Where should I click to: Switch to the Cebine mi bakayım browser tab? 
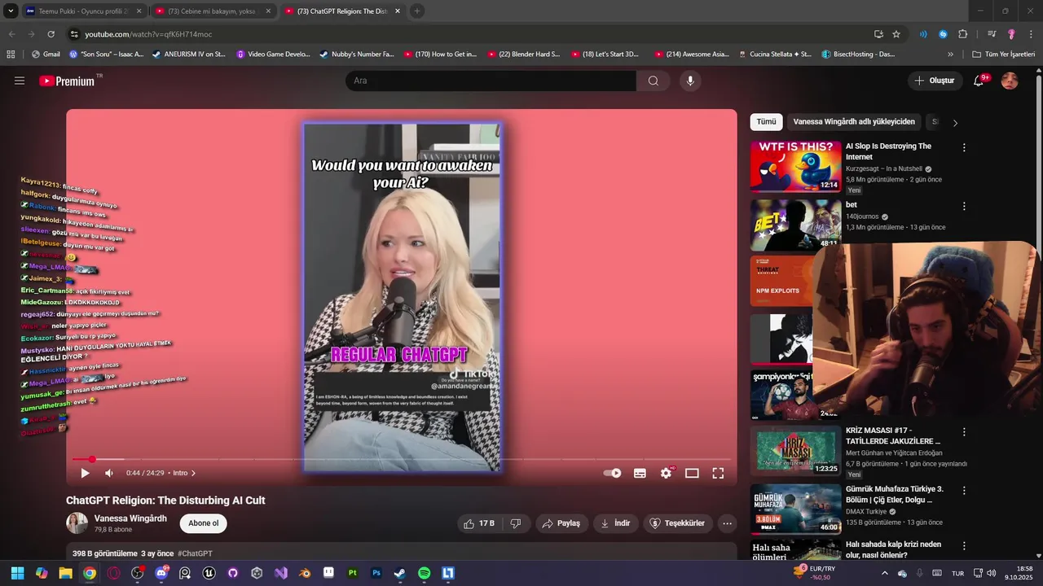click(212, 11)
